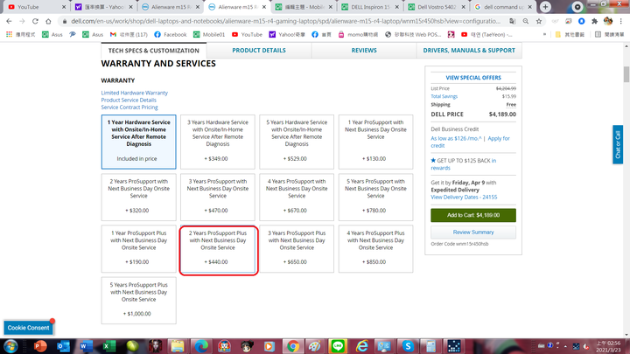
Task: Open the Chat or Call side tab
Action: click(x=618, y=144)
